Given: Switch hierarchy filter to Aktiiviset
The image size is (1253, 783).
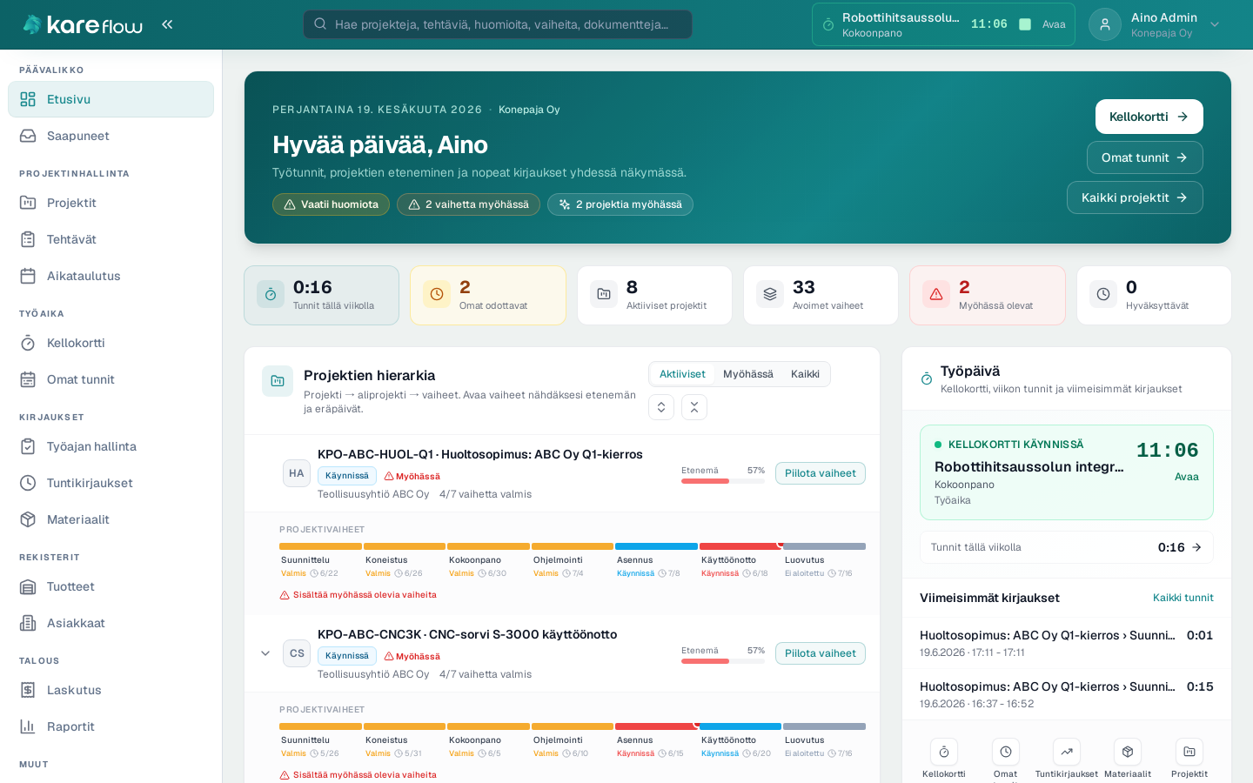Looking at the screenshot, I should pos(682,374).
